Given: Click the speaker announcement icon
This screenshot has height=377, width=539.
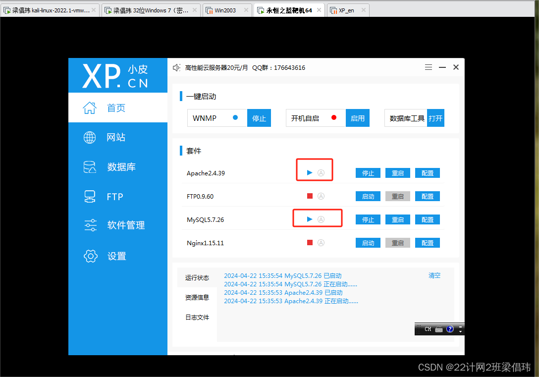Looking at the screenshot, I should tap(176, 68).
